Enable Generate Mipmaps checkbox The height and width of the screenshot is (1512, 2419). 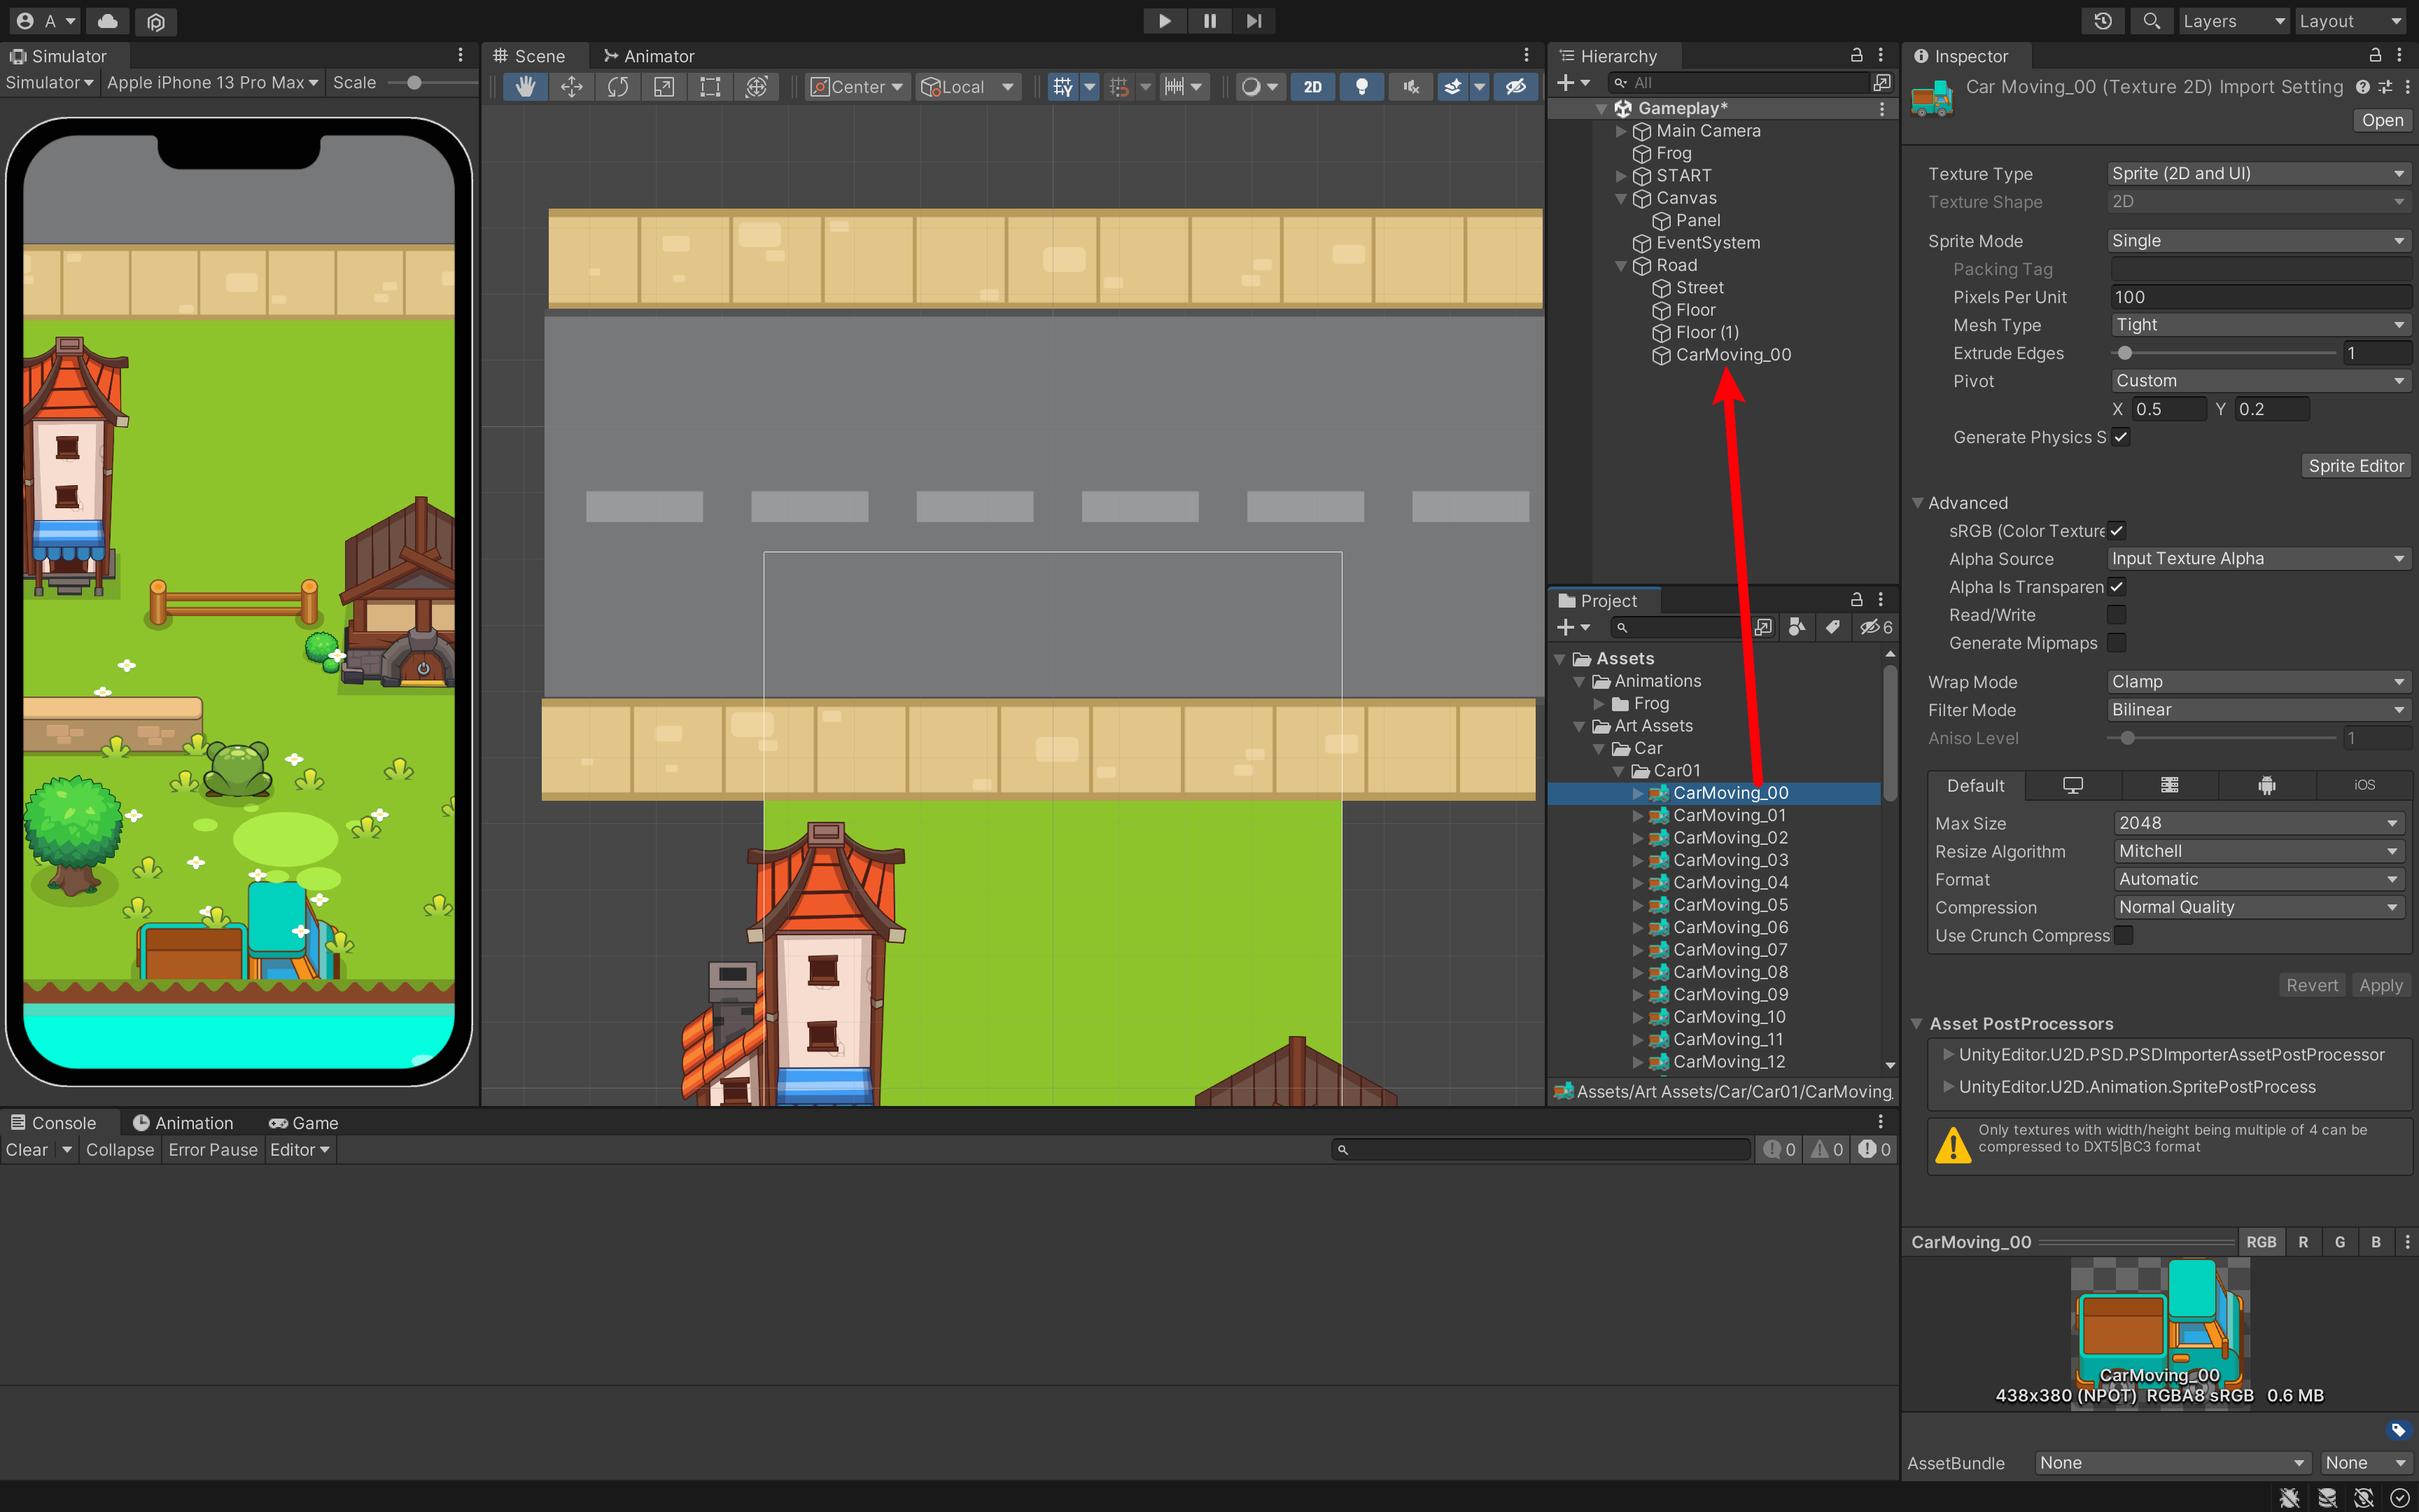[2116, 643]
